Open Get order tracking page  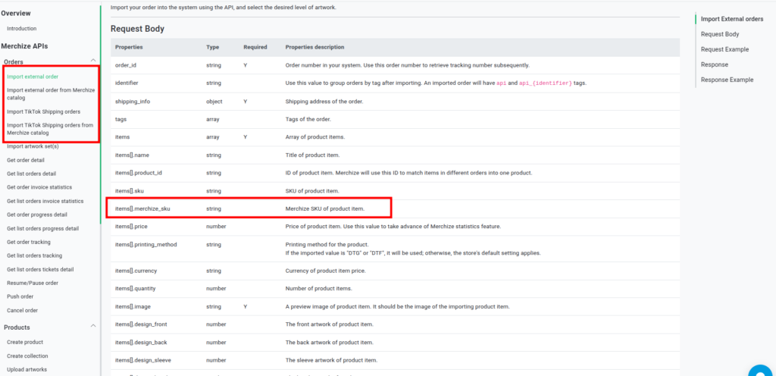29,242
